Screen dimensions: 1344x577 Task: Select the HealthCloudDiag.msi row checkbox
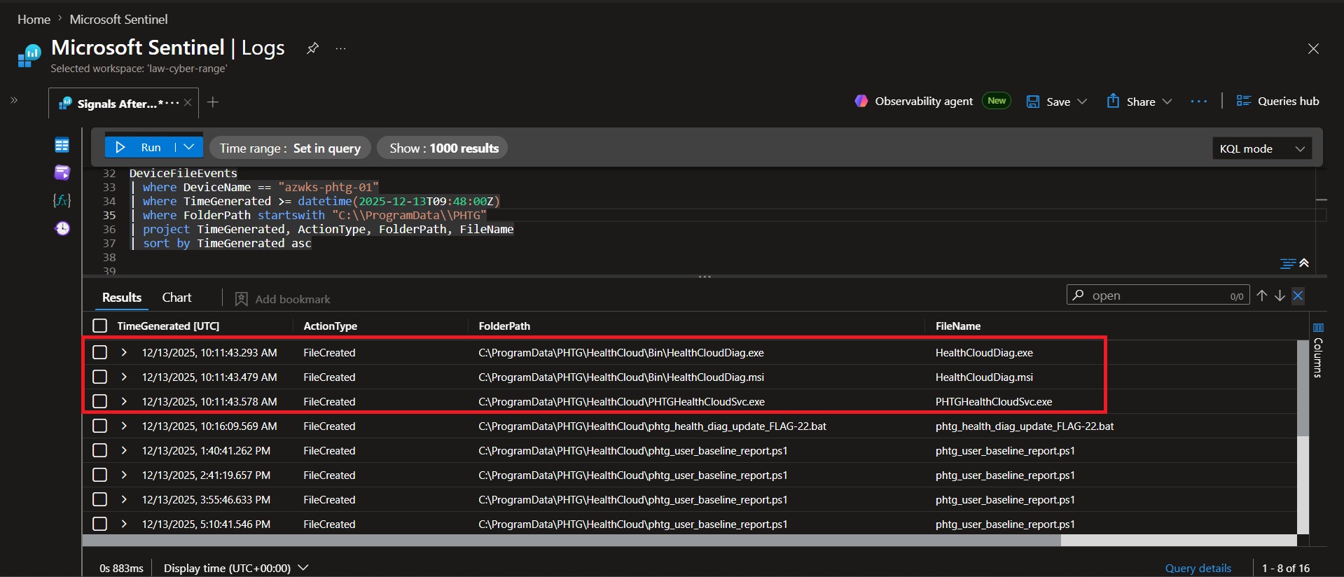click(x=100, y=377)
